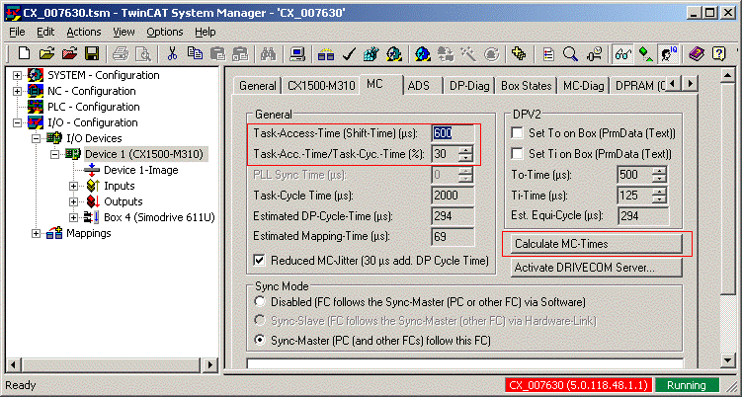Select Device 1-Image tree item
742x397 pixels.
pos(141,170)
